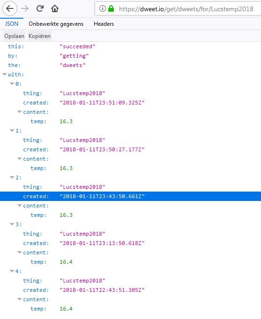261x319 pixels.
Task: Open the browser home page
Action: click(55, 8)
